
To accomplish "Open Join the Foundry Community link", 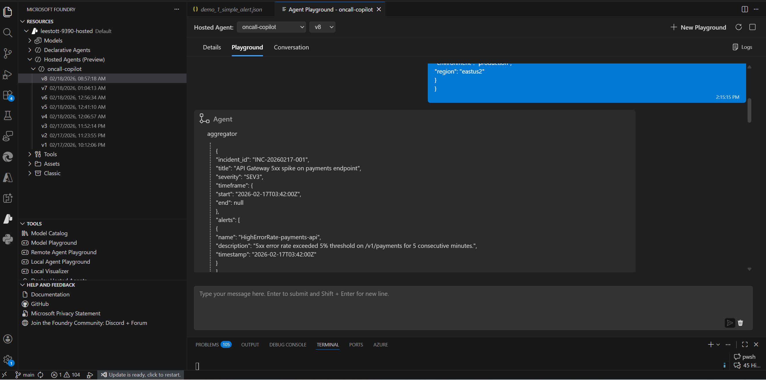I will coord(89,323).
